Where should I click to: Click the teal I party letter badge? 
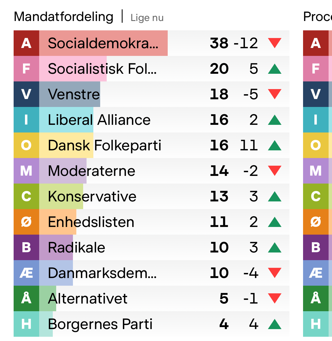26,120
